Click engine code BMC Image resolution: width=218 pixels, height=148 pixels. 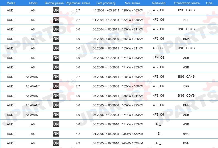186,134
